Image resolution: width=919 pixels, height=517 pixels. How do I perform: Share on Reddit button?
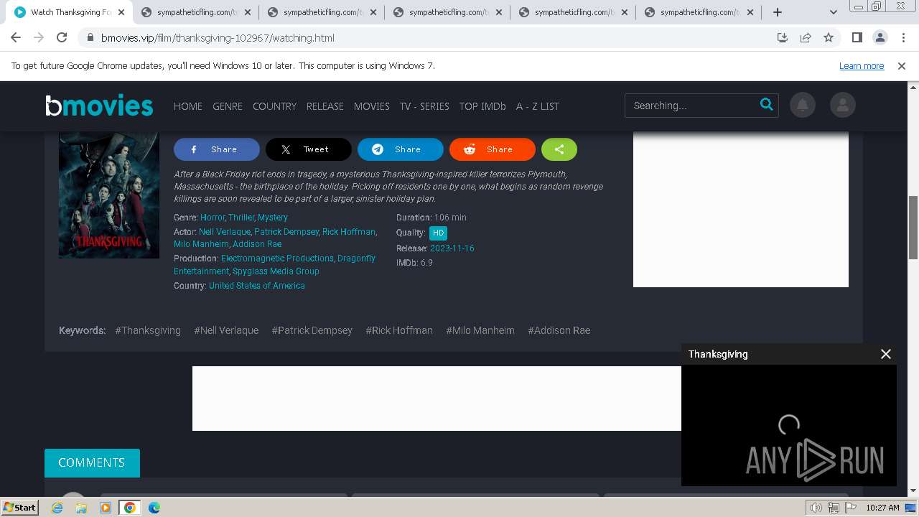(493, 149)
